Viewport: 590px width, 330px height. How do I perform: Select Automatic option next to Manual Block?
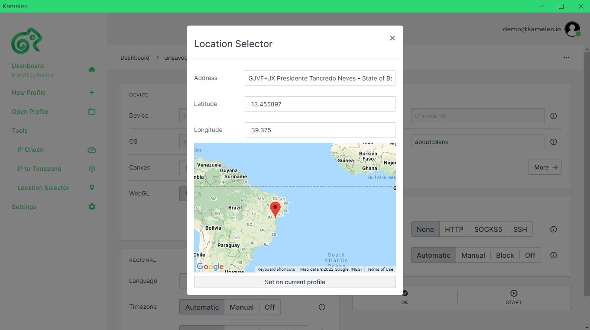[x=434, y=255]
